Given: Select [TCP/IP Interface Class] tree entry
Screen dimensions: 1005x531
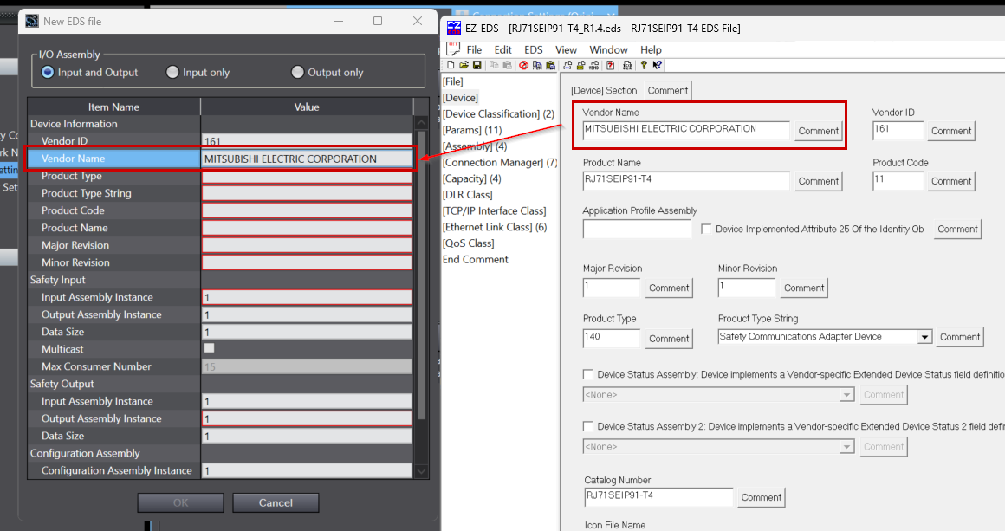Looking at the screenshot, I should pos(494,210).
